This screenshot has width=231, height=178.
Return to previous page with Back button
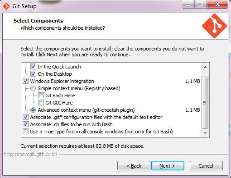[134, 166]
